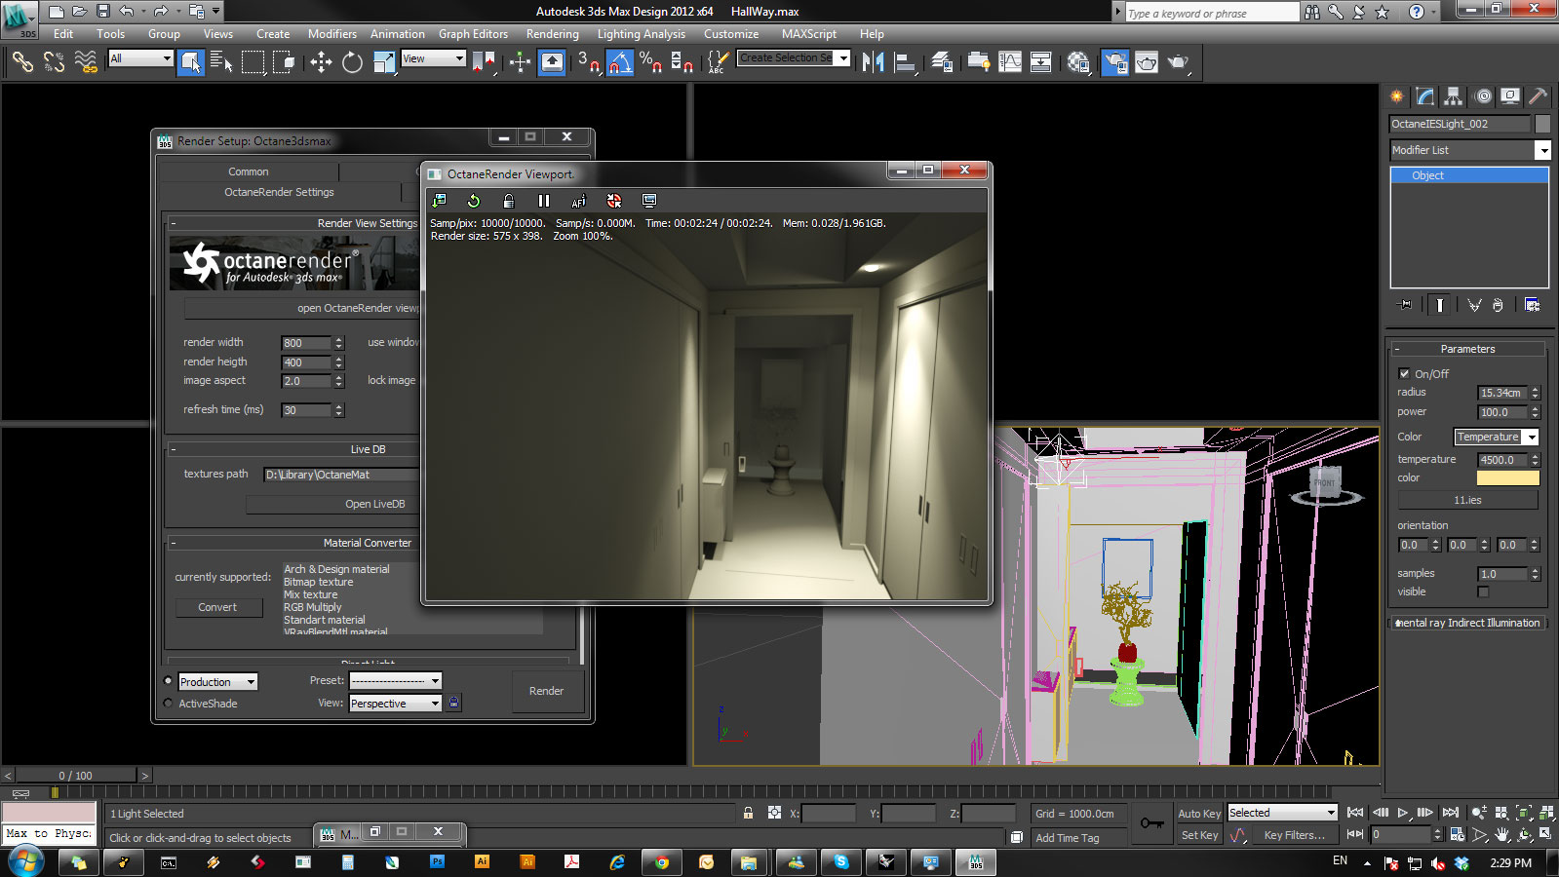Open the Lighting Analysis menu
1559x877 pixels.
coord(642,33)
